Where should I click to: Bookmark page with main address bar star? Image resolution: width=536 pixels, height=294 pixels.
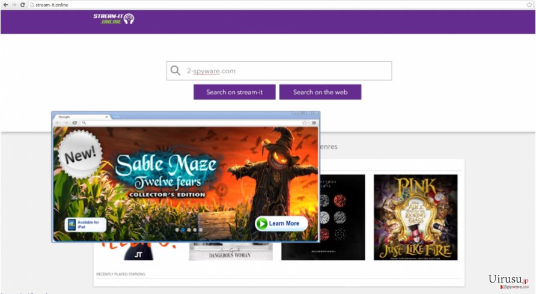pos(529,5)
